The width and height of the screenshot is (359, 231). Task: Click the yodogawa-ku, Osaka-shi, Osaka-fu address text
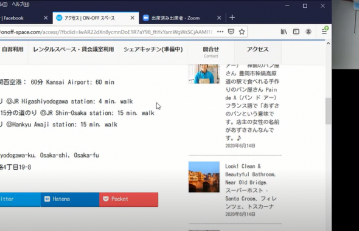coord(49,156)
